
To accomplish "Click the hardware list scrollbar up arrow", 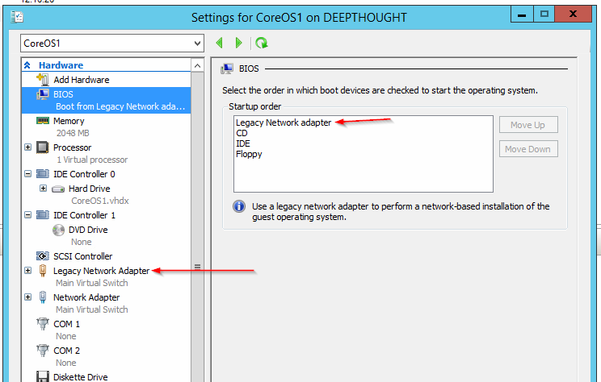I will pos(197,65).
